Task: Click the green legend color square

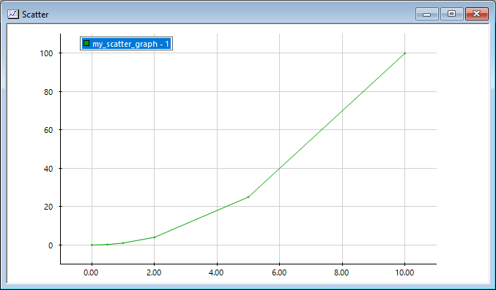Action: (86, 43)
